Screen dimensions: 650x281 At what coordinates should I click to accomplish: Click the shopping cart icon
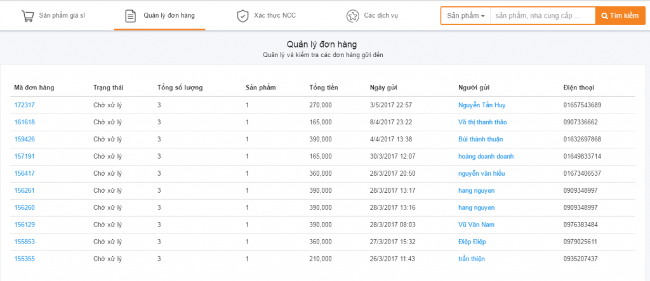(x=27, y=16)
